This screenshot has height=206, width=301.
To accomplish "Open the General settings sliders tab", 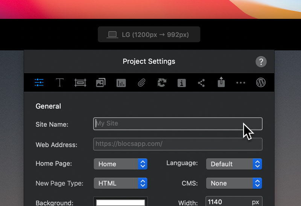I will click(x=39, y=82).
